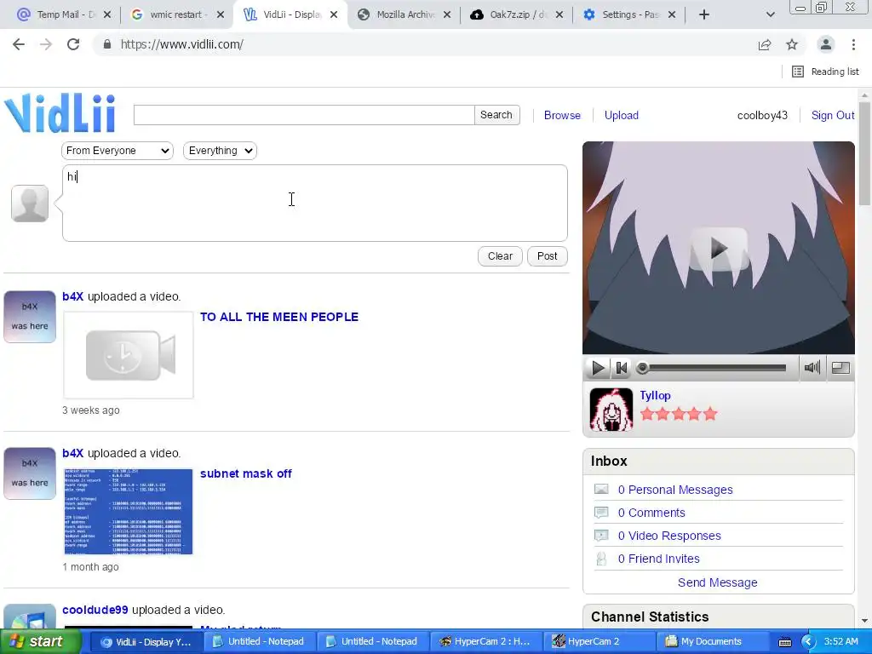The width and height of the screenshot is (872, 654).
Task: Open 0 Personal Messages
Action: [675, 490]
